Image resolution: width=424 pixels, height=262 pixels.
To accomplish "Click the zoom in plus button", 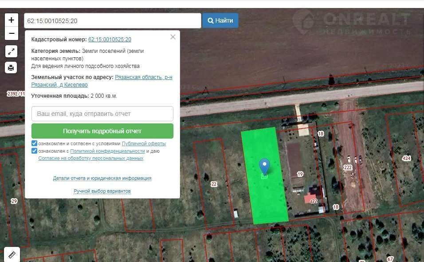I will point(11,20).
